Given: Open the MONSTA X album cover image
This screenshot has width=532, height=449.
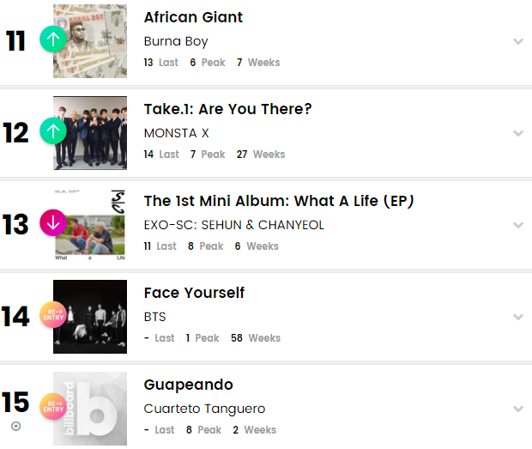Looking at the screenshot, I should pyautogui.click(x=90, y=133).
